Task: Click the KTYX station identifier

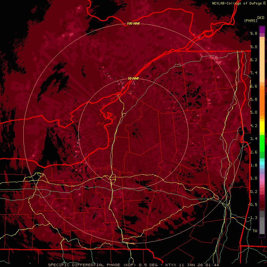Action: coord(171,265)
